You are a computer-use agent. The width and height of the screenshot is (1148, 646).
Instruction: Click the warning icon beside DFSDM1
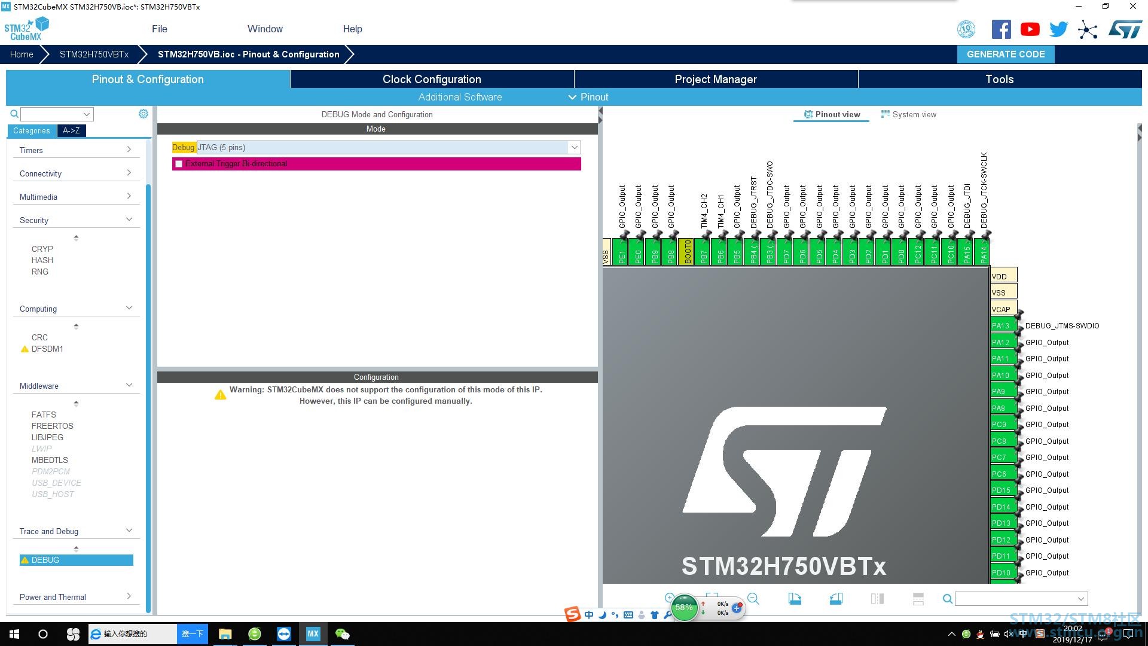25,349
